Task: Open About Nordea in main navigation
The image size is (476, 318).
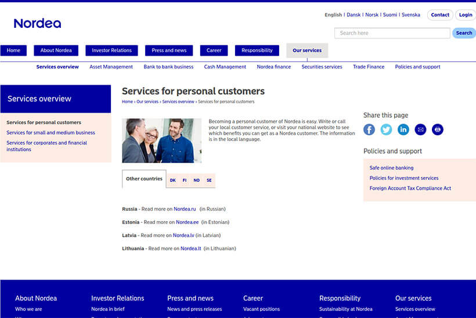Action: [56, 50]
